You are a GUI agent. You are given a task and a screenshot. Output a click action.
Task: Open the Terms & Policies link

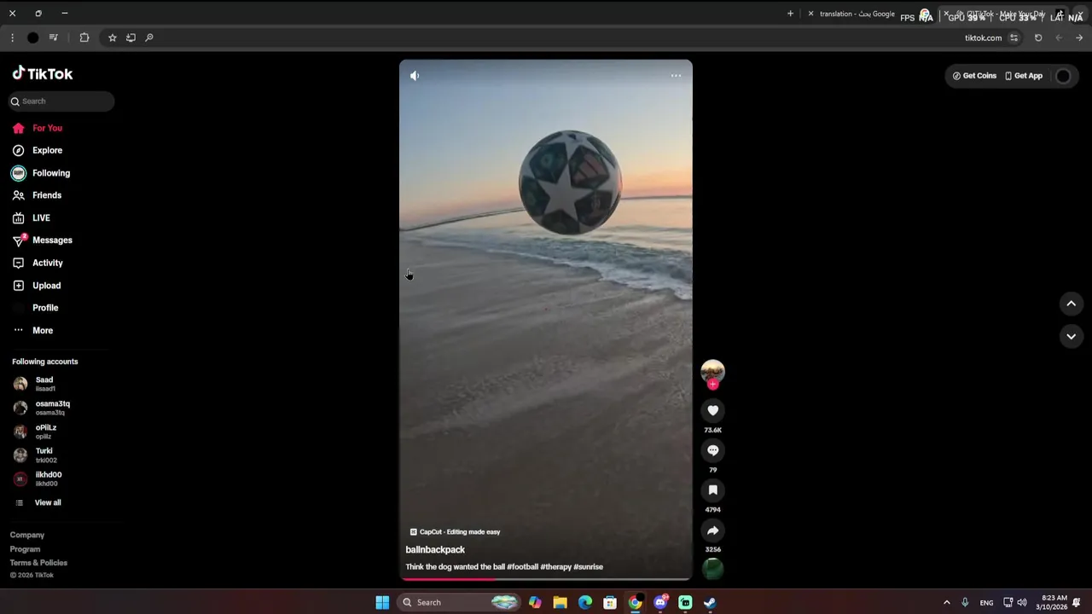tap(38, 563)
